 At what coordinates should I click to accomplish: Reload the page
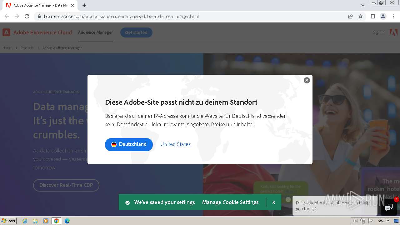[27, 16]
